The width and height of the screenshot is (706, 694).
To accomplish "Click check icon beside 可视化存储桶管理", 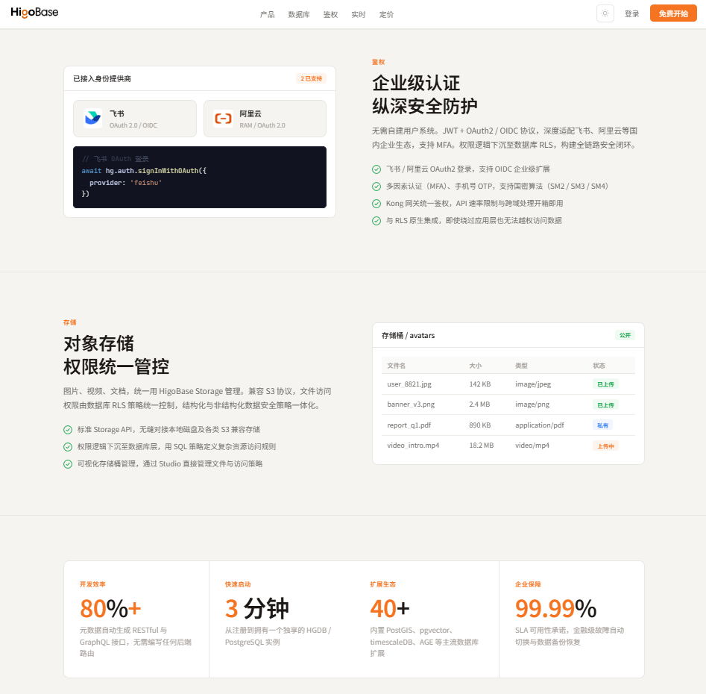I will [68, 463].
